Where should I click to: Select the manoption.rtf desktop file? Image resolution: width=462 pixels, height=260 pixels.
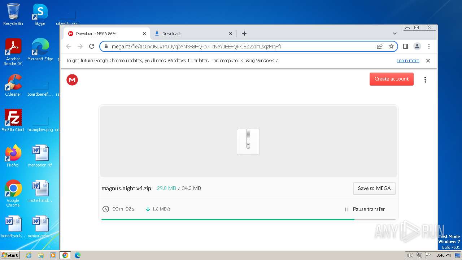click(x=40, y=156)
